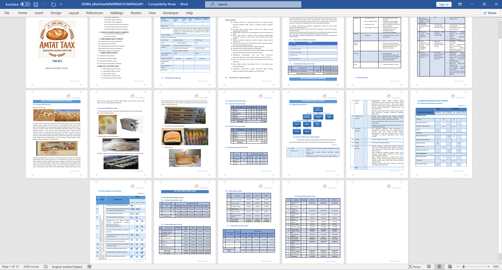Open the File menu
Viewport: 502px width, 270px height.
click(x=7, y=13)
